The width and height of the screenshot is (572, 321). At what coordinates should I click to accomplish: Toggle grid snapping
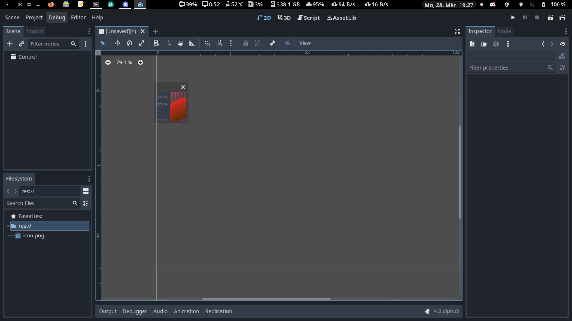point(219,43)
